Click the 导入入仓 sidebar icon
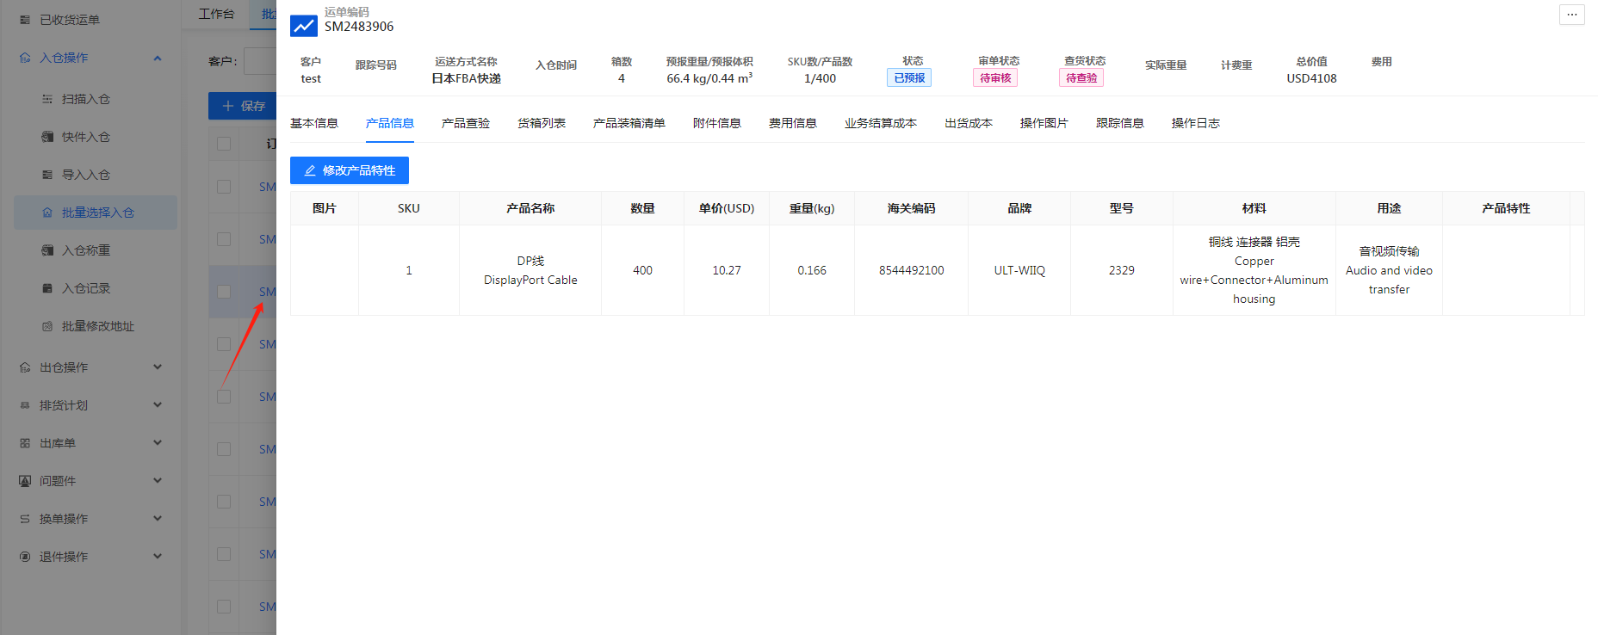Image resolution: width=1598 pixels, height=635 pixels. 47,175
